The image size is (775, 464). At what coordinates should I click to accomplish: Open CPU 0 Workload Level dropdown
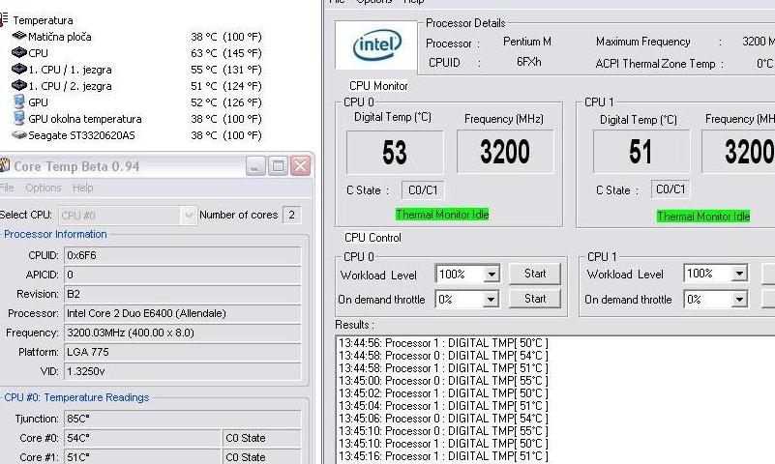click(x=492, y=275)
